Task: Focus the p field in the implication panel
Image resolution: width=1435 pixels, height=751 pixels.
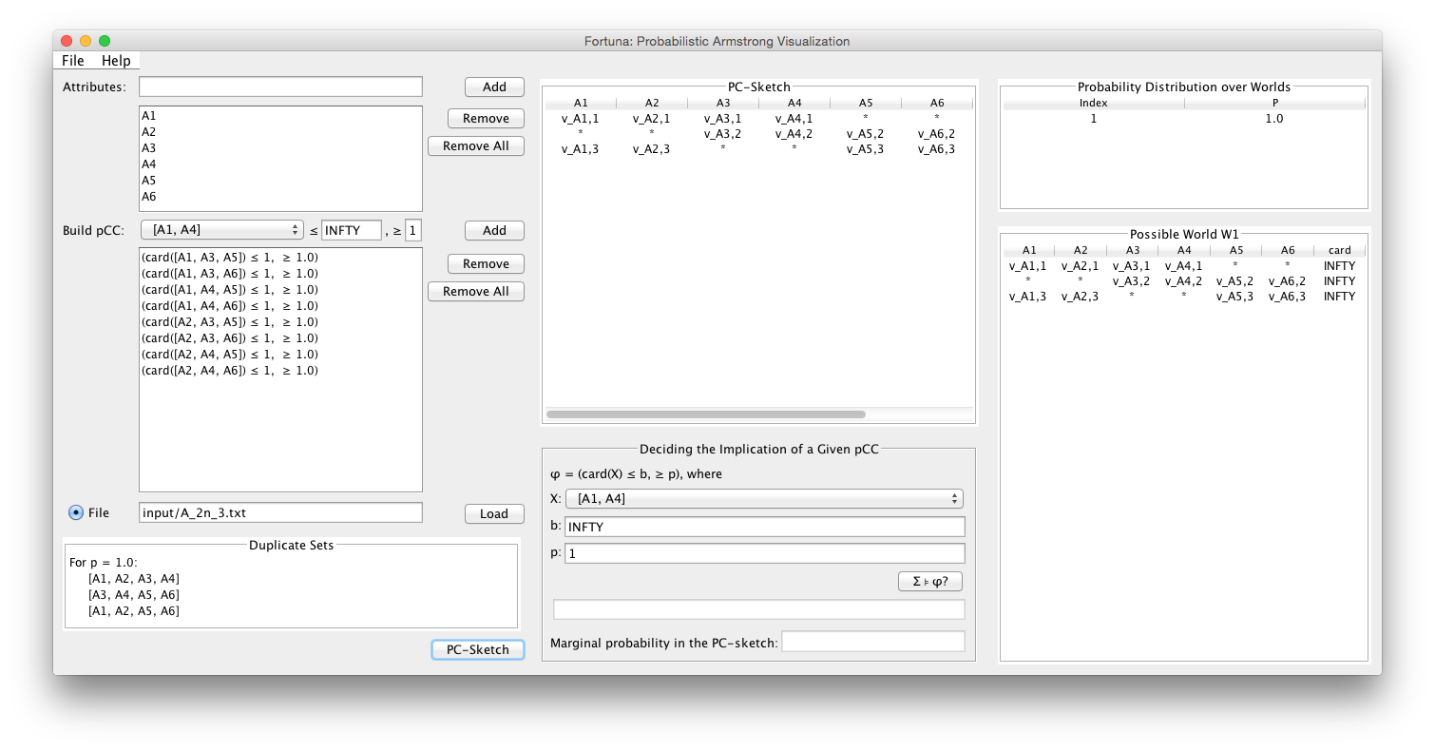Action: point(764,552)
